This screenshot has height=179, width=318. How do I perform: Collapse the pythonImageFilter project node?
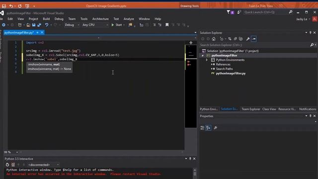pos(203,55)
